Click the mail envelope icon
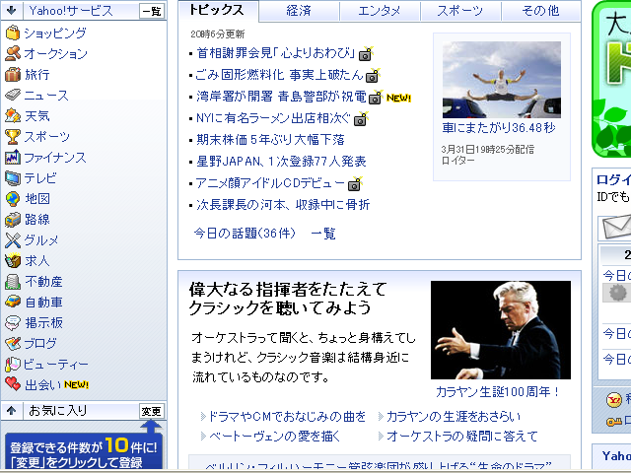 click(616, 227)
